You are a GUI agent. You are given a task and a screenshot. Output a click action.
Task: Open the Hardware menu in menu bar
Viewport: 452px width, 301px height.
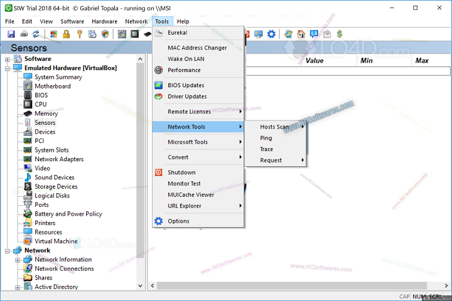104,21
